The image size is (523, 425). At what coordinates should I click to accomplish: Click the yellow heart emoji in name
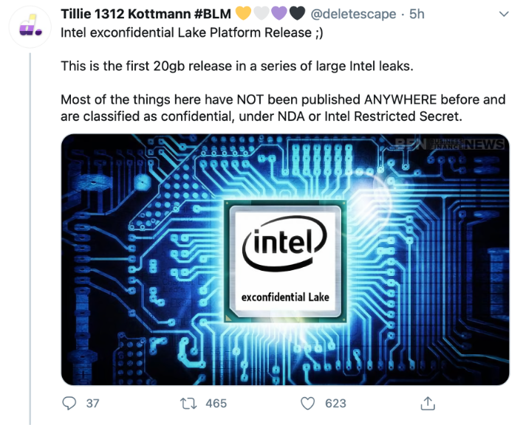coord(244,13)
